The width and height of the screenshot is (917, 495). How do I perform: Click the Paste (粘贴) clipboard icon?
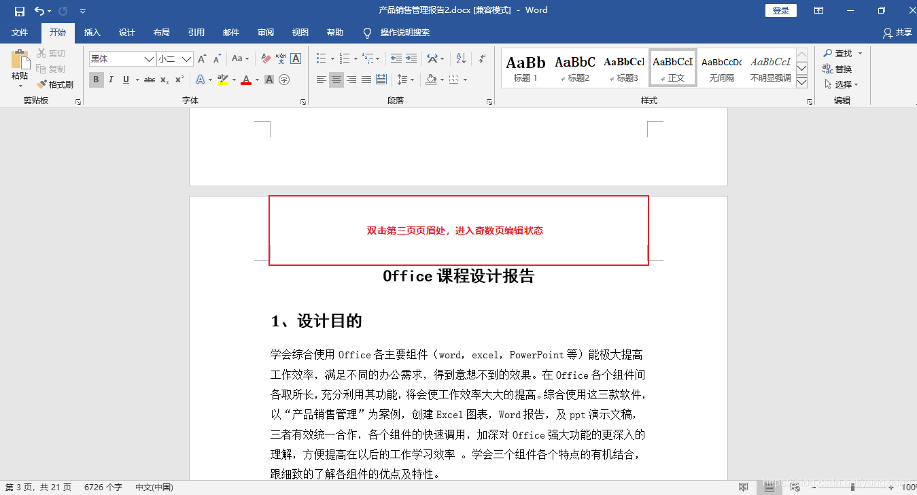click(20, 59)
